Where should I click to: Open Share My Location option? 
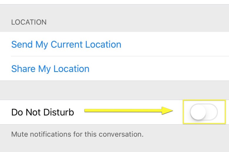click(x=50, y=69)
